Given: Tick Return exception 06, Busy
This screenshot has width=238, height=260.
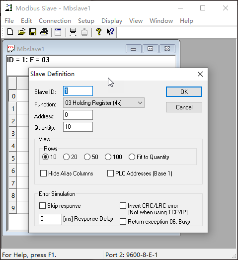Looking at the screenshot, I should (123, 222).
